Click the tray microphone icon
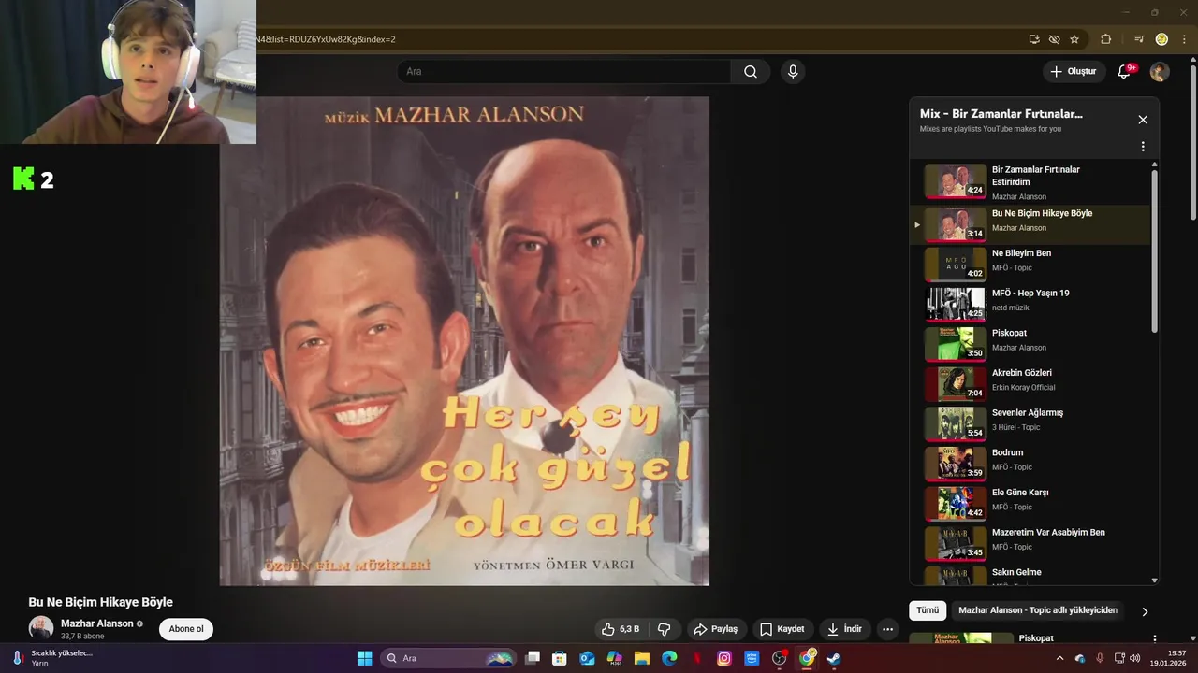 [1100, 658]
